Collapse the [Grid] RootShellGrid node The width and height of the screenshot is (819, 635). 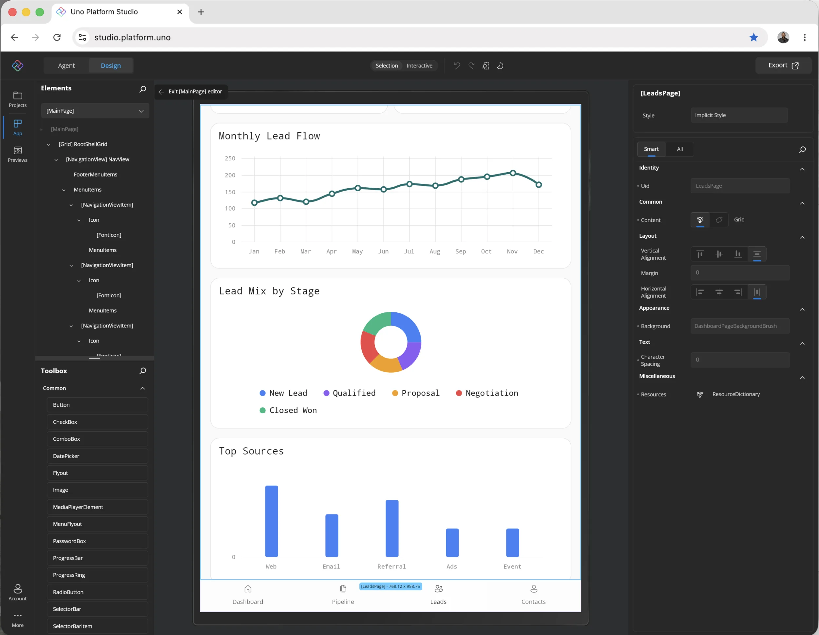[48, 145]
